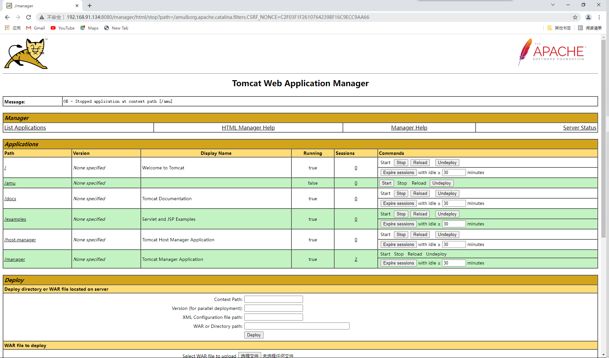The image size is (609, 358).
Task: Open a new browser tab
Action: [90, 6]
